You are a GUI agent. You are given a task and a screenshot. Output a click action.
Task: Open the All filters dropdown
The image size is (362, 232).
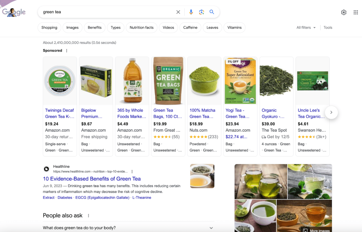tap(306, 28)
